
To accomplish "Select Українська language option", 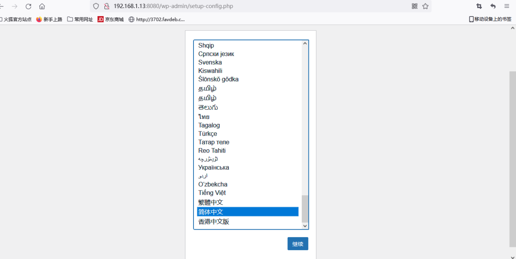I will click(248, 167).
